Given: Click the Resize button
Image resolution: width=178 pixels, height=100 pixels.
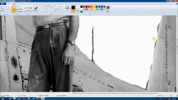Looking at the screenshot, I should click(x=19, y=9).
